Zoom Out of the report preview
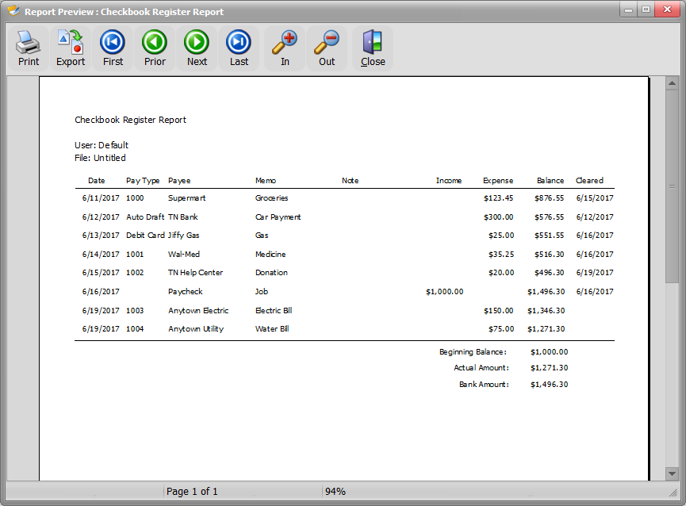 [x=327, y=48]
